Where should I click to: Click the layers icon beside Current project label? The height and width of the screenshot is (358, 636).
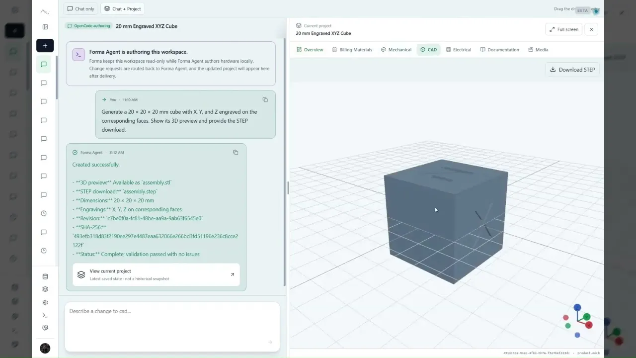[x=299, y=25]
